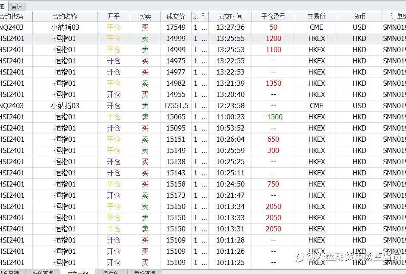Image resolution: width=406 pixels, height=274 pixels.
Task: Open the 条件单 tab at bottom
Action: 111,272
